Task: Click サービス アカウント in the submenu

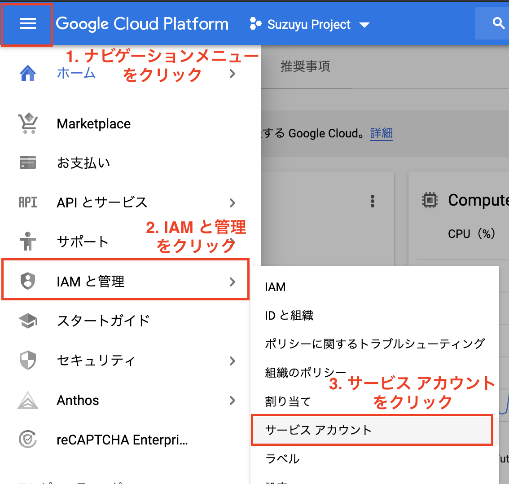Action: (x=373, y=430)
